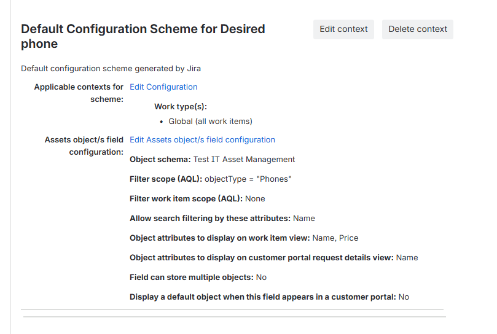Click the Edit context button
497x334 pixels.
click(343, 29)
